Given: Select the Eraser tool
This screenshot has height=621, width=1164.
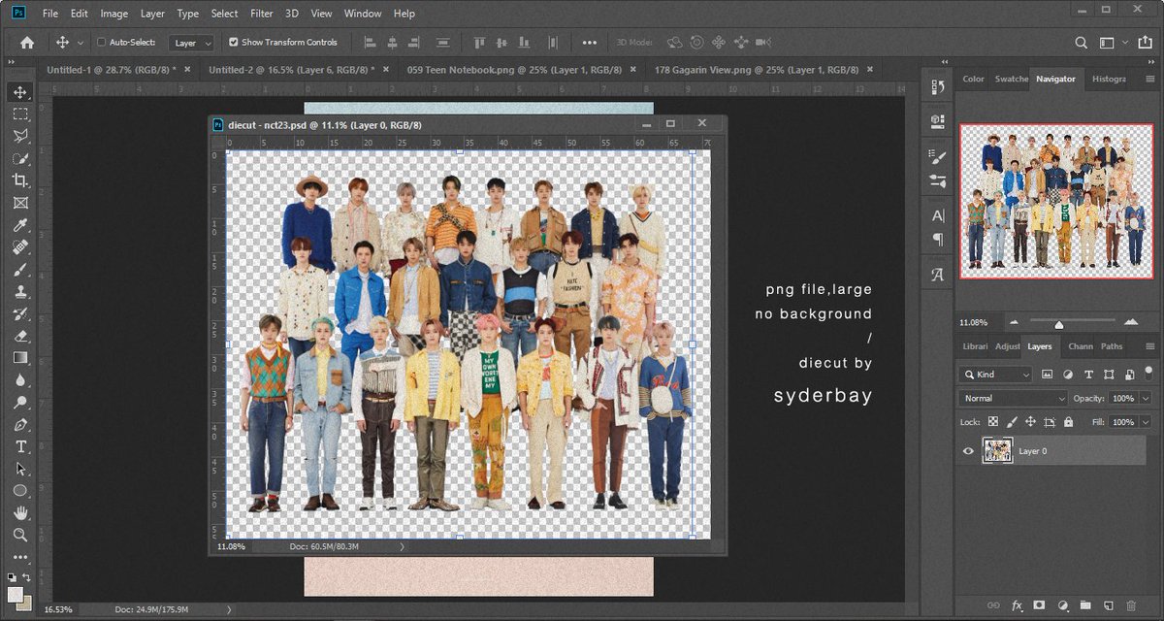Looking at the screenshot, I should [20, 336].
